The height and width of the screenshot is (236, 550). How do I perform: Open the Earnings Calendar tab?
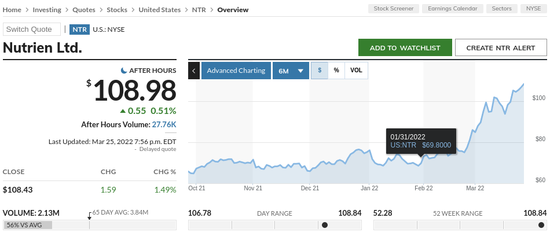453,9
